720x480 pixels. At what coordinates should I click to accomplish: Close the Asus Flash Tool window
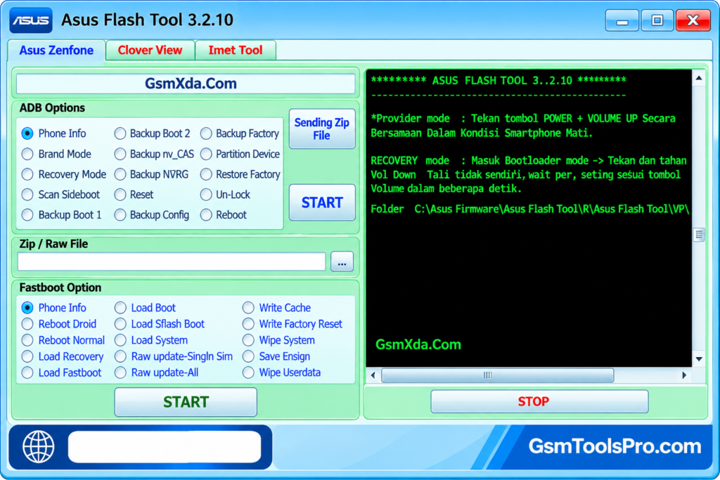pyautogui.click(x=693, y=20)
